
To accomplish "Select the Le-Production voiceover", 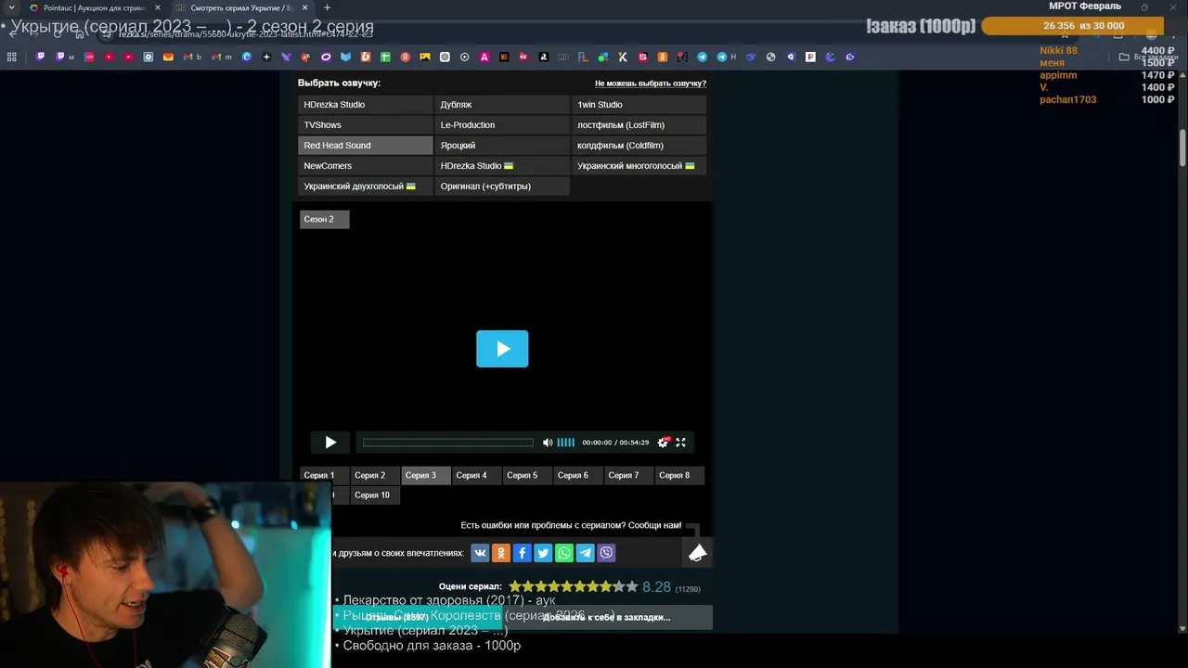I will [x=502, y=125].
